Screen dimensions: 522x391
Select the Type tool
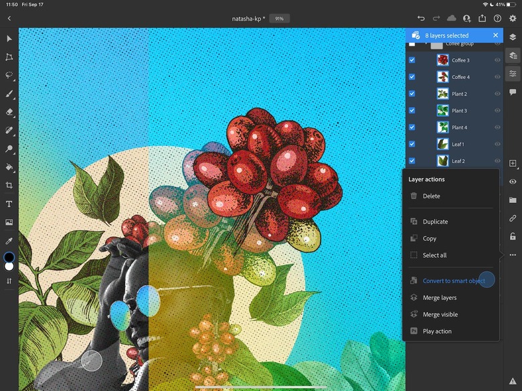(9, 204)
